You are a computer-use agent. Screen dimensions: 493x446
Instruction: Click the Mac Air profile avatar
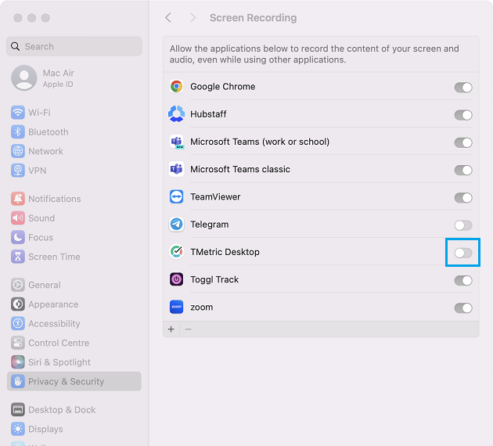pos(24,78)
